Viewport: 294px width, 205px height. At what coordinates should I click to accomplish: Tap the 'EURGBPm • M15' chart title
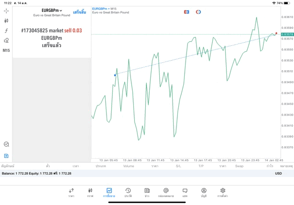click(104, 9)
